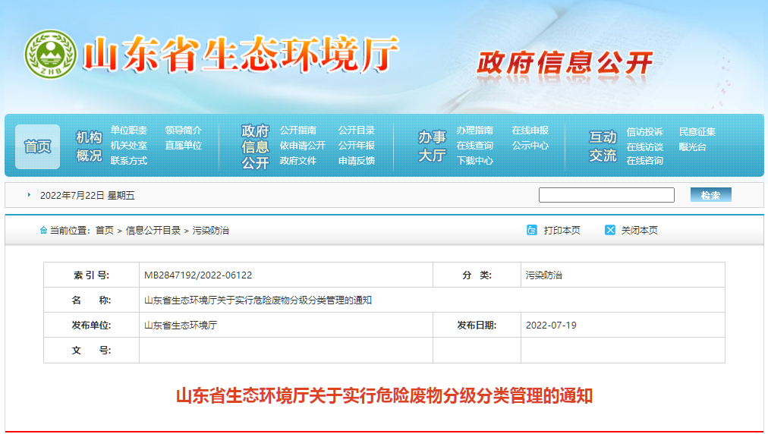Focus the search text input box

606,195
